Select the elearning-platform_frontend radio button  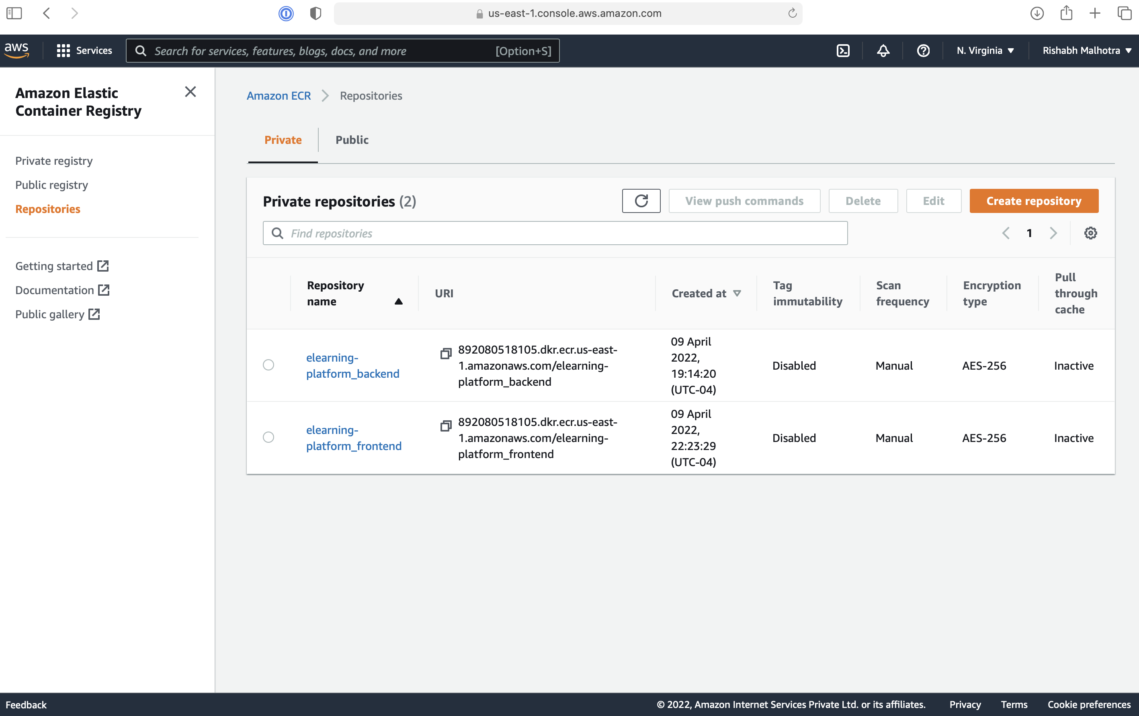tap(268, 438)
